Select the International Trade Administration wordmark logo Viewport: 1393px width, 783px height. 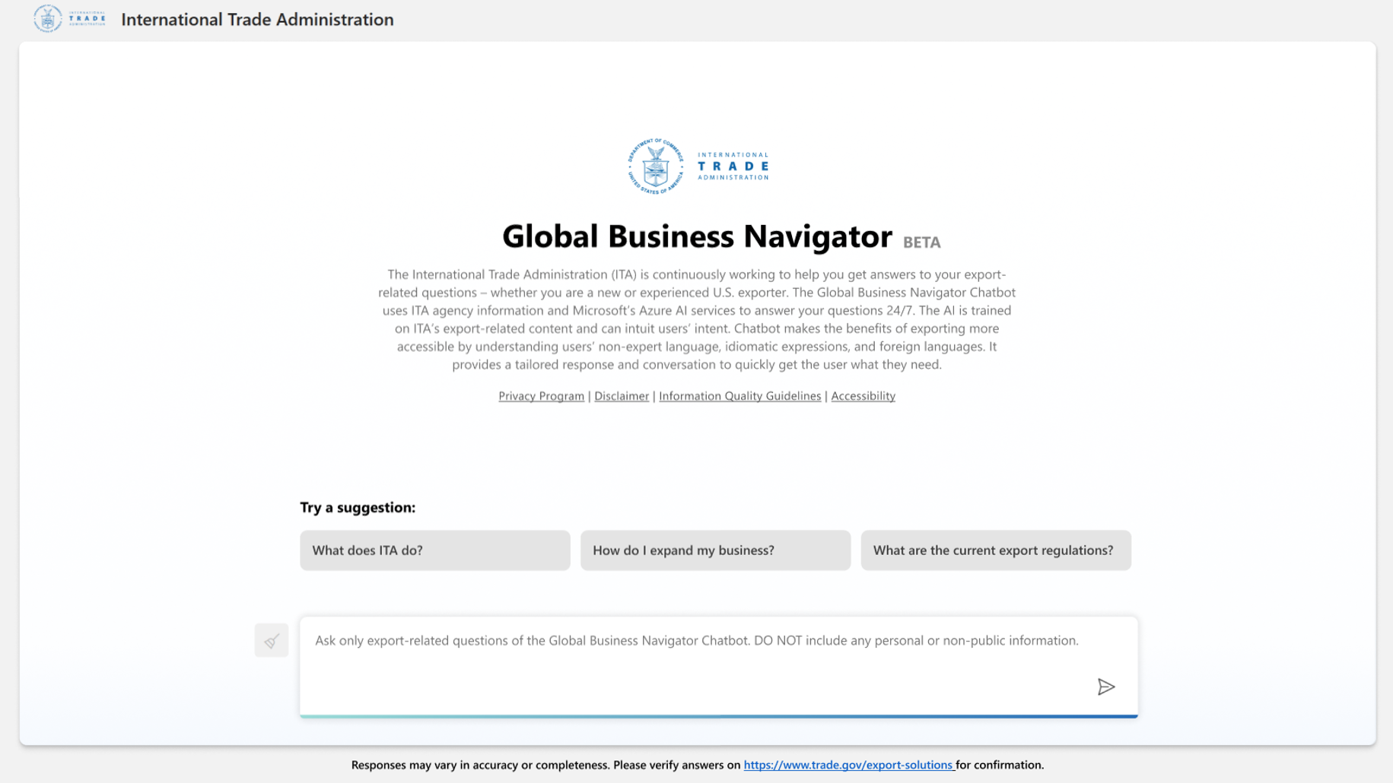tap(733, 165)
